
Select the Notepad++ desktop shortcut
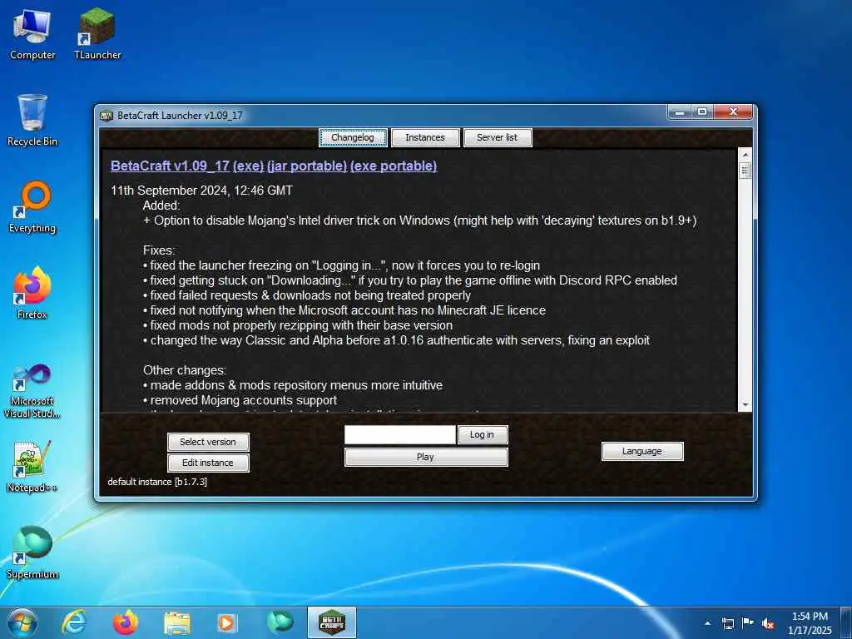click(32, 466)
